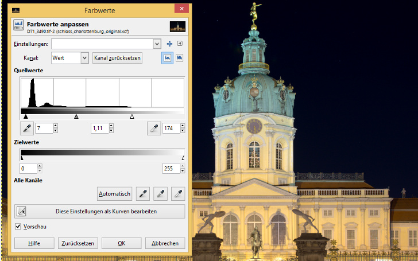Increase the black point value with the up arrow
The height and width of the screenshot is (261, 418).
pyautogui.click(x=56, y=126)
